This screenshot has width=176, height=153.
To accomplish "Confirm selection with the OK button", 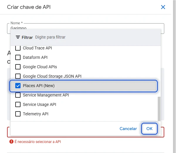I will coord(149,129).
